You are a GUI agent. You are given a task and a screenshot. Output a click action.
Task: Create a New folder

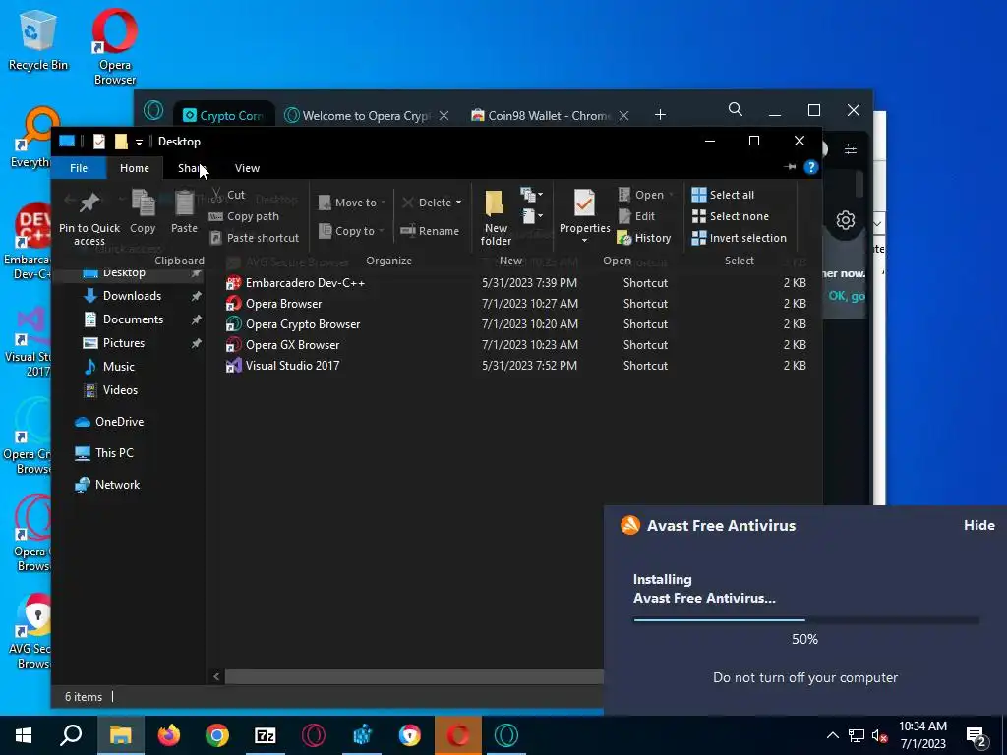click(496, 217)
